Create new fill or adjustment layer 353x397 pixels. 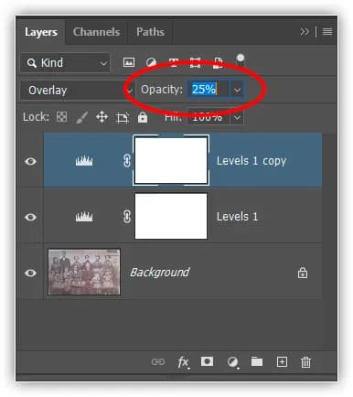(233, 362)
